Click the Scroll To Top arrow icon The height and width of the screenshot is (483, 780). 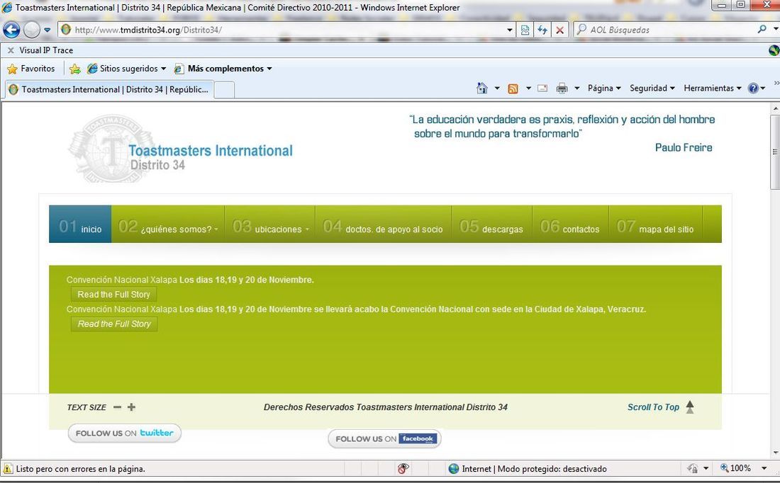point(690,407)
